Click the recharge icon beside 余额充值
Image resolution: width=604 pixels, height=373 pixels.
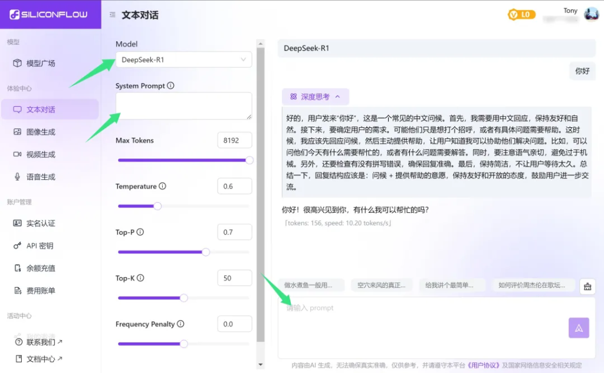(18, 268)
